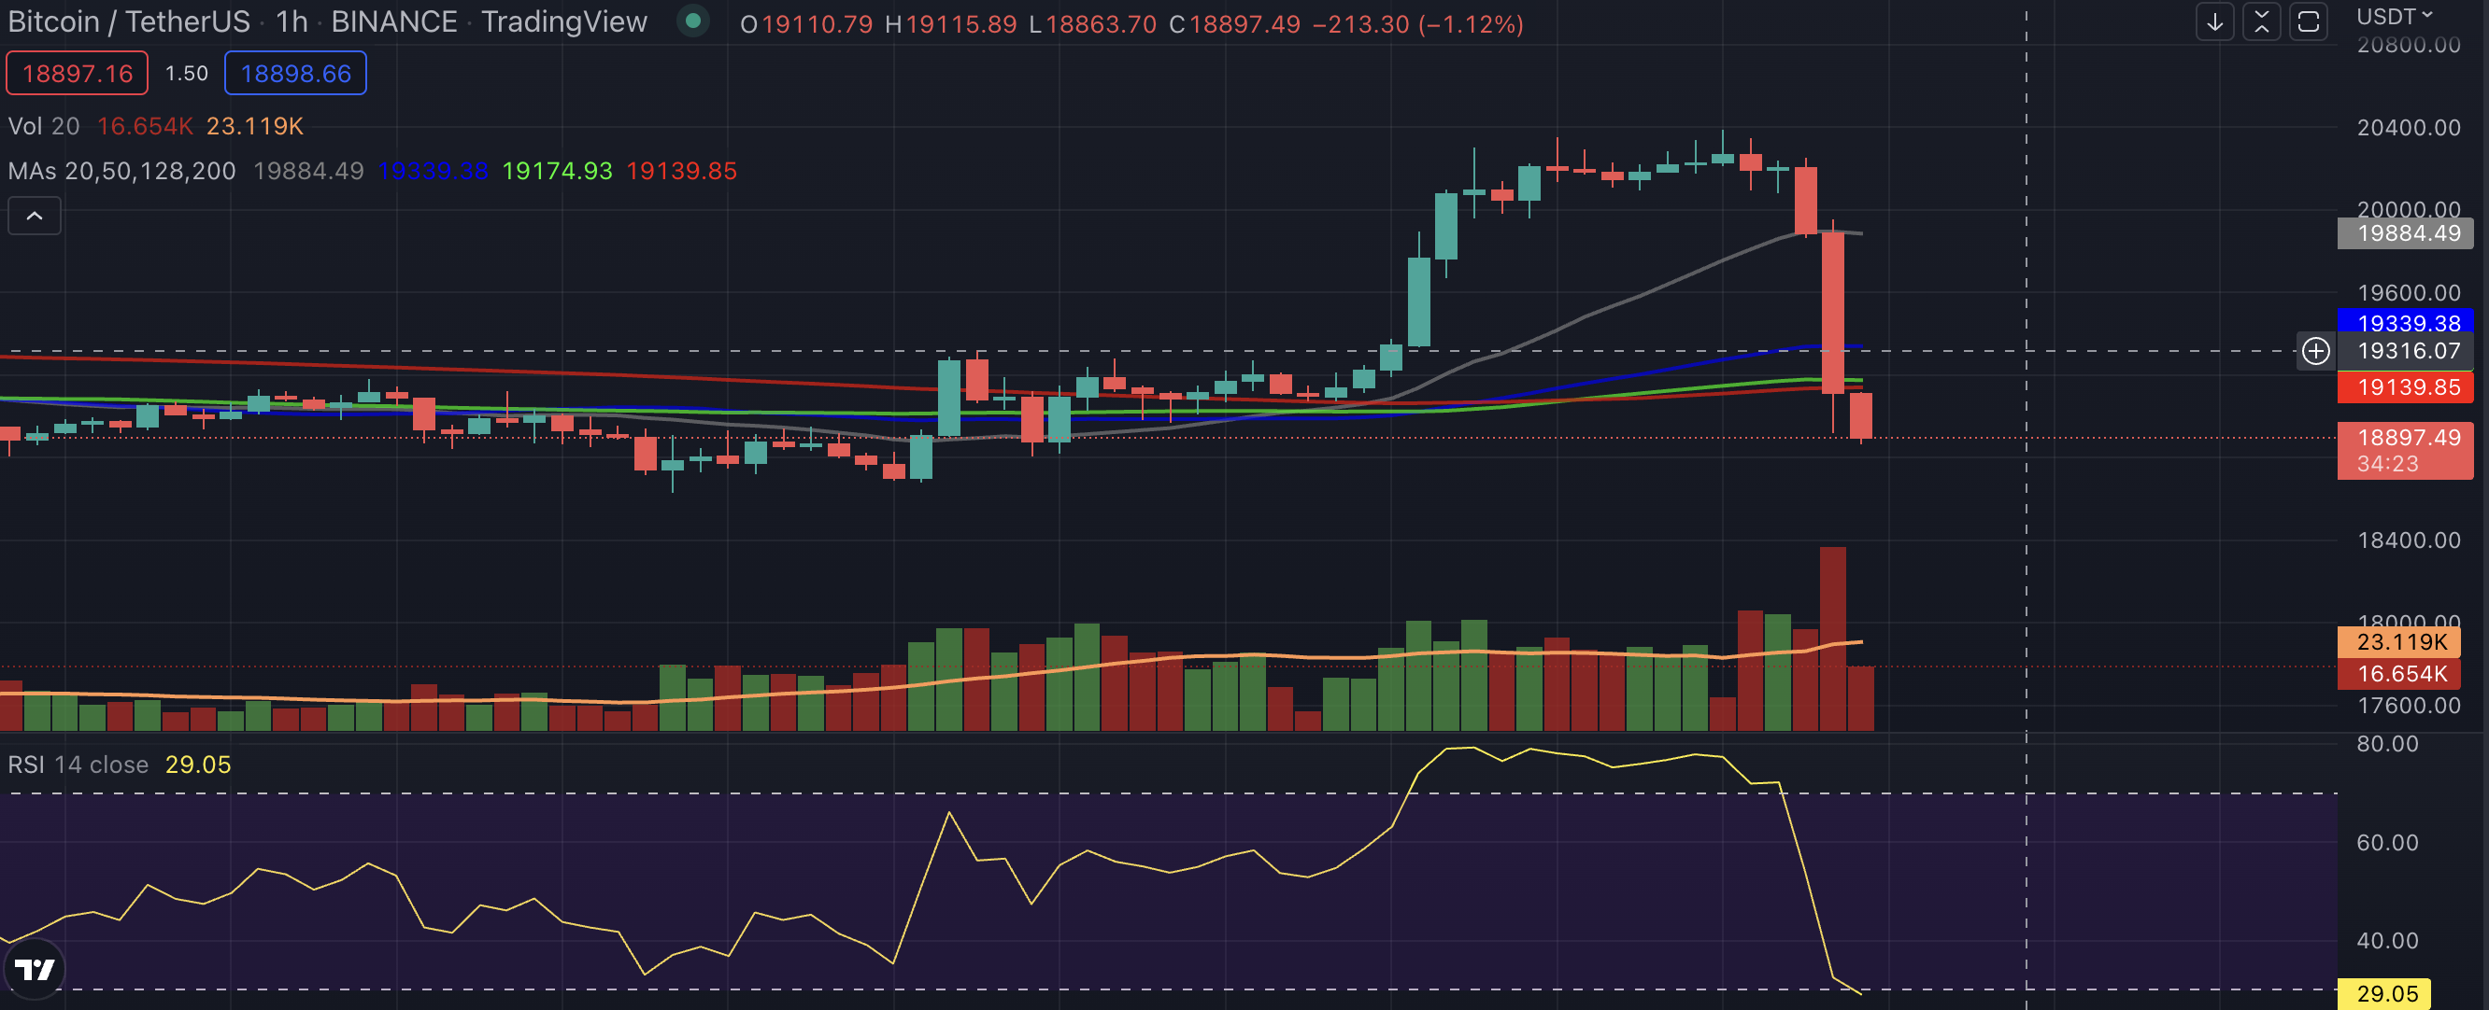Click the green MA value 19174.93 in legend
This screenshot has height=1010, width=2489.
tap(558, 171)
